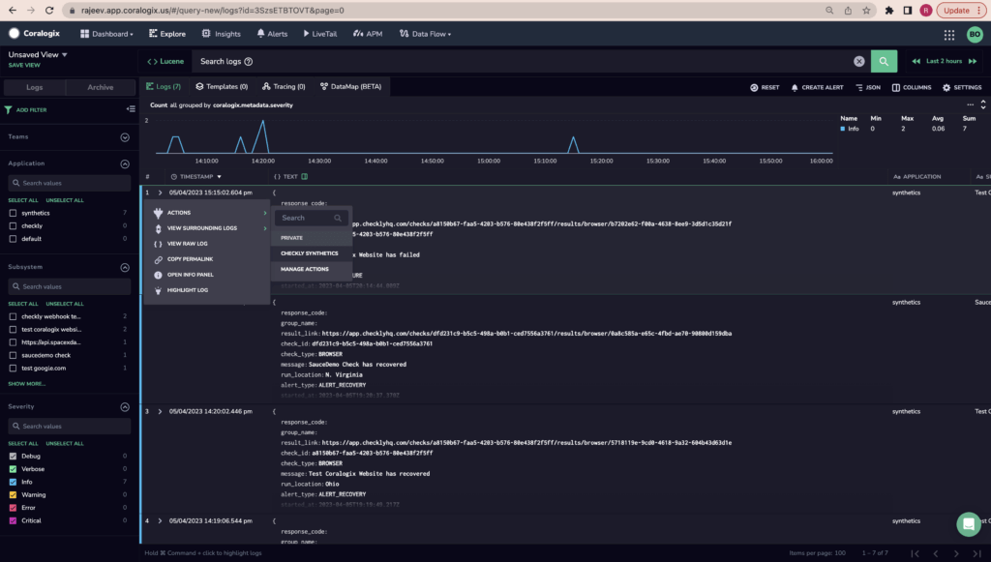Toggle the Info severity checkbox

13,482
